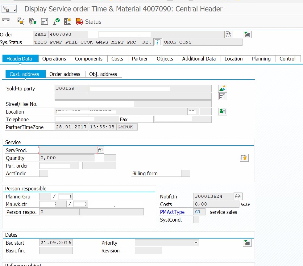The image size is (303, 266).
Task: Switch to the Operations tab
Action: click(x=54, y=59)
